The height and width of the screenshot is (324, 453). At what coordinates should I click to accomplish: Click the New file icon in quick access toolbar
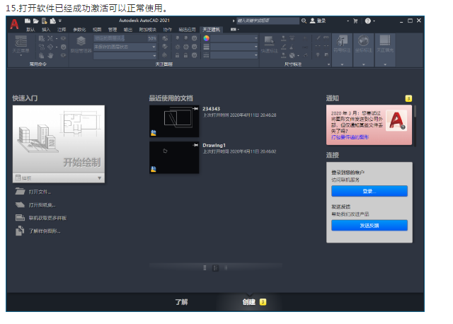coord(28,21)
